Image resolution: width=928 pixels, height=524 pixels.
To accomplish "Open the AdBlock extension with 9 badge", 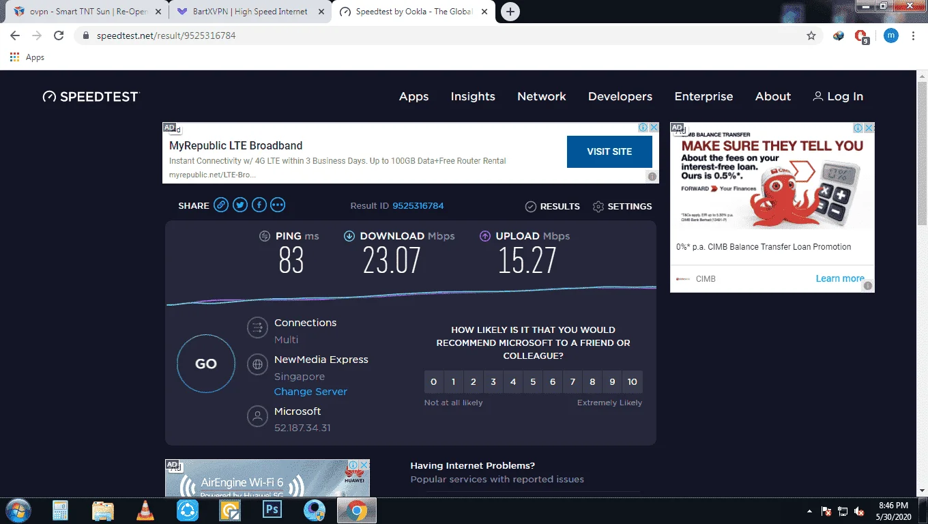I will 862,36.
